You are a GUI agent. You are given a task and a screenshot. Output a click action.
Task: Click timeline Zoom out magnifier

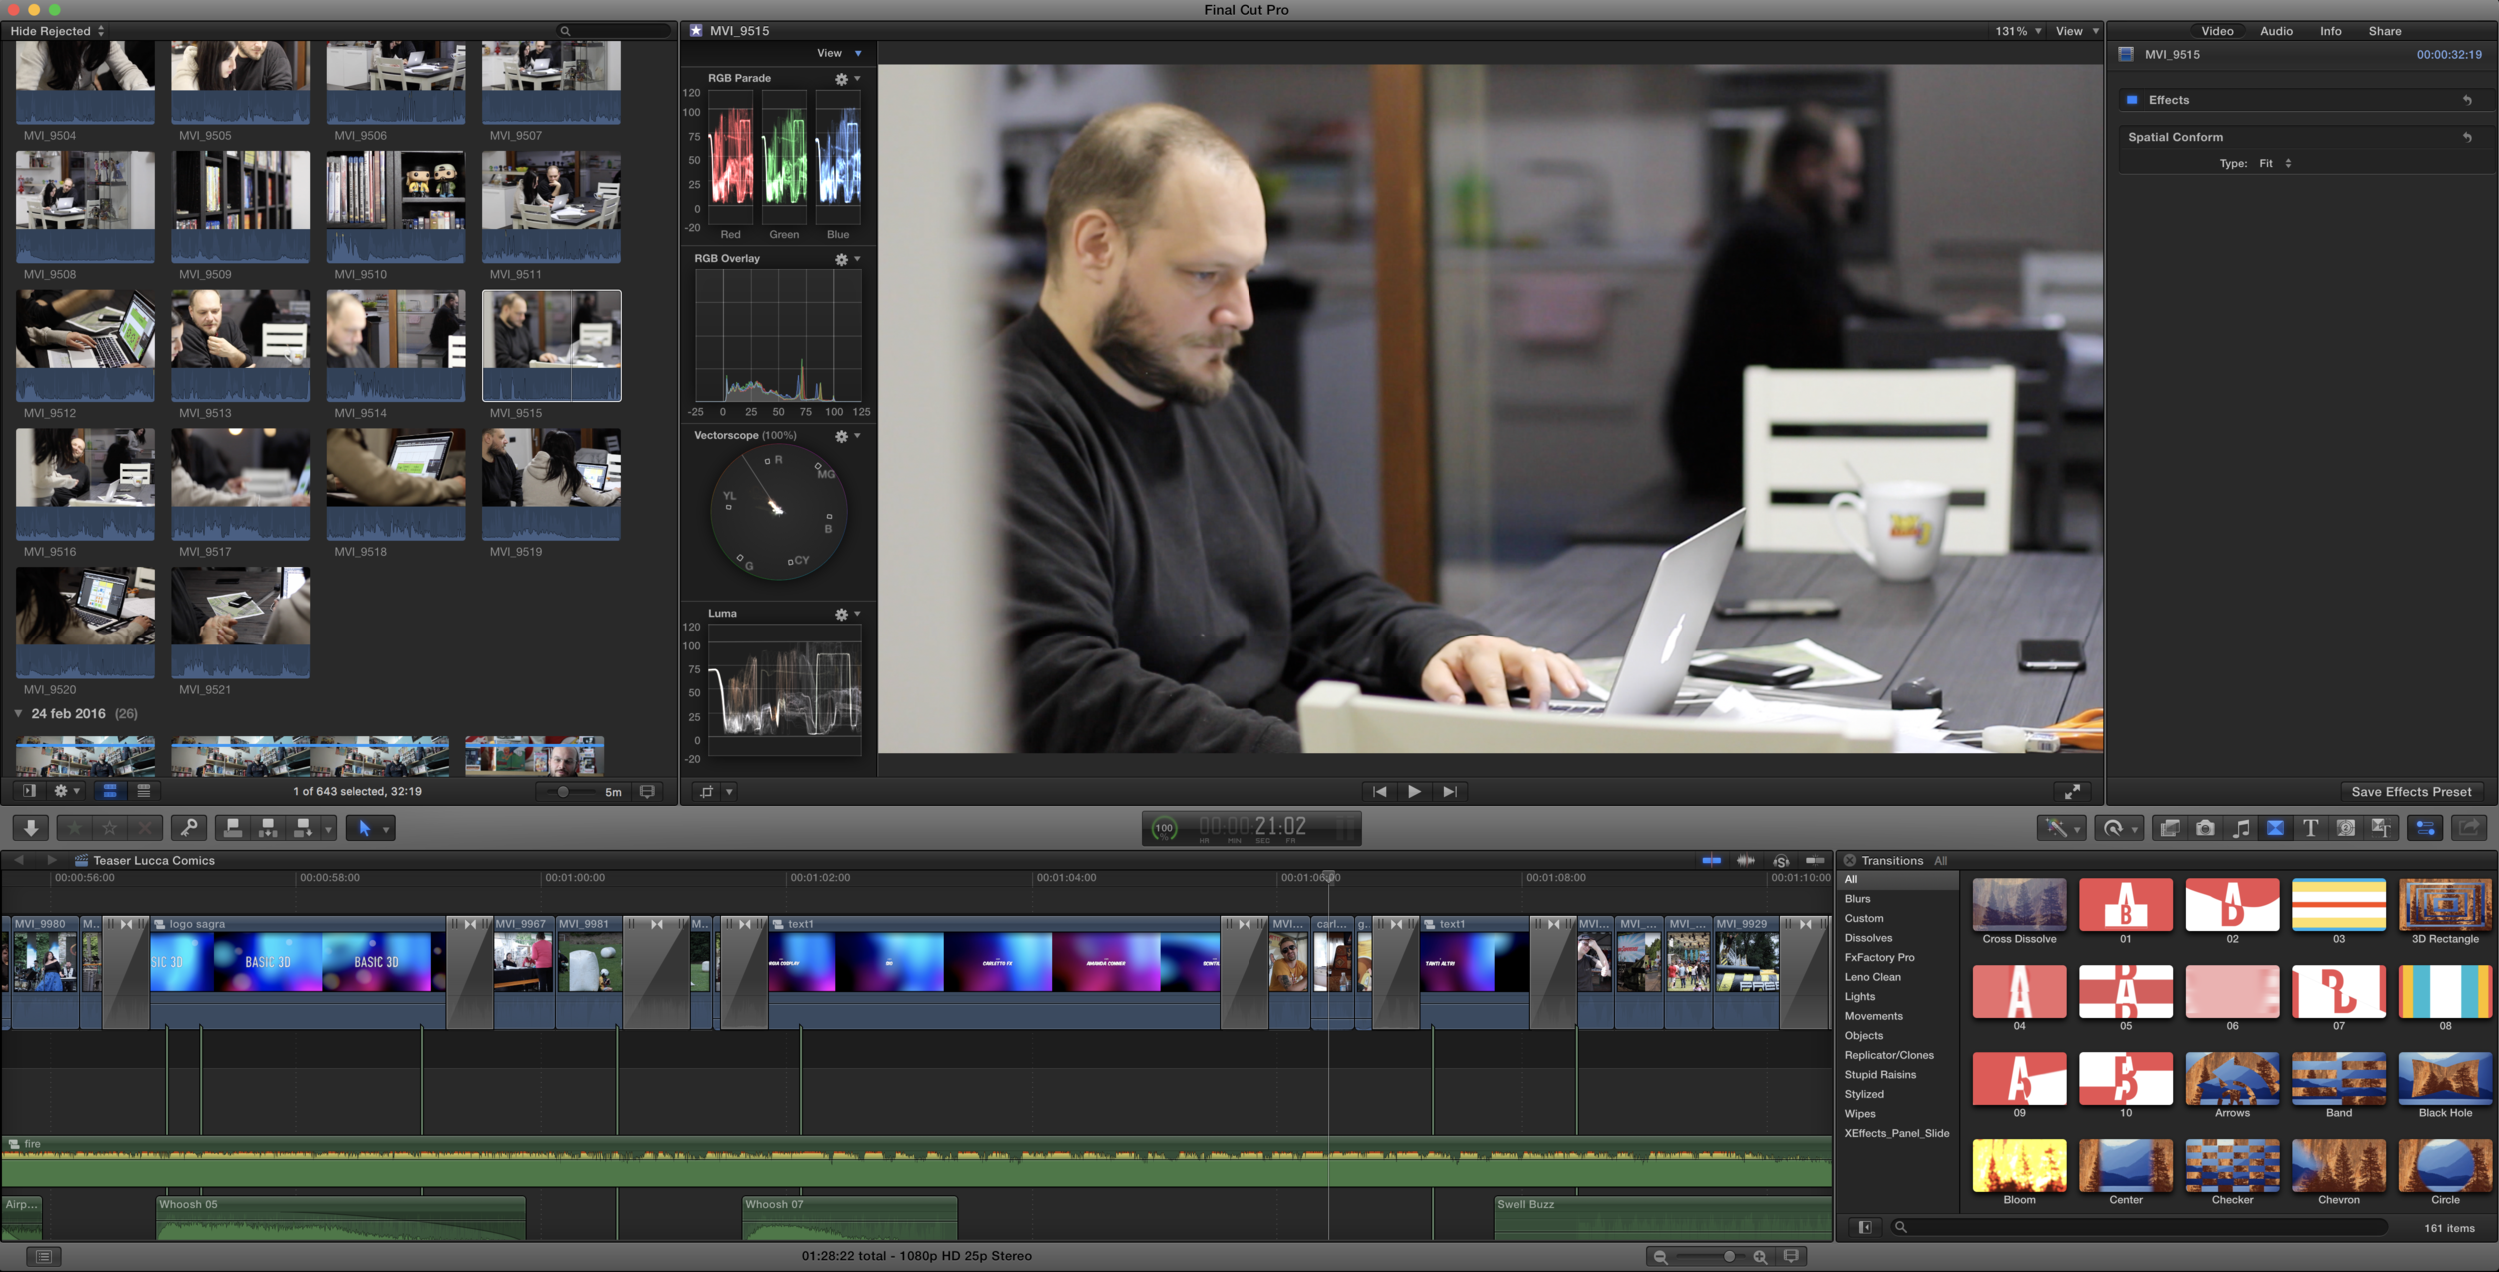[1660, 1257]
